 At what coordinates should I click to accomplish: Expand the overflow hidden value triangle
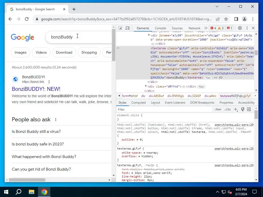(139, 156)
